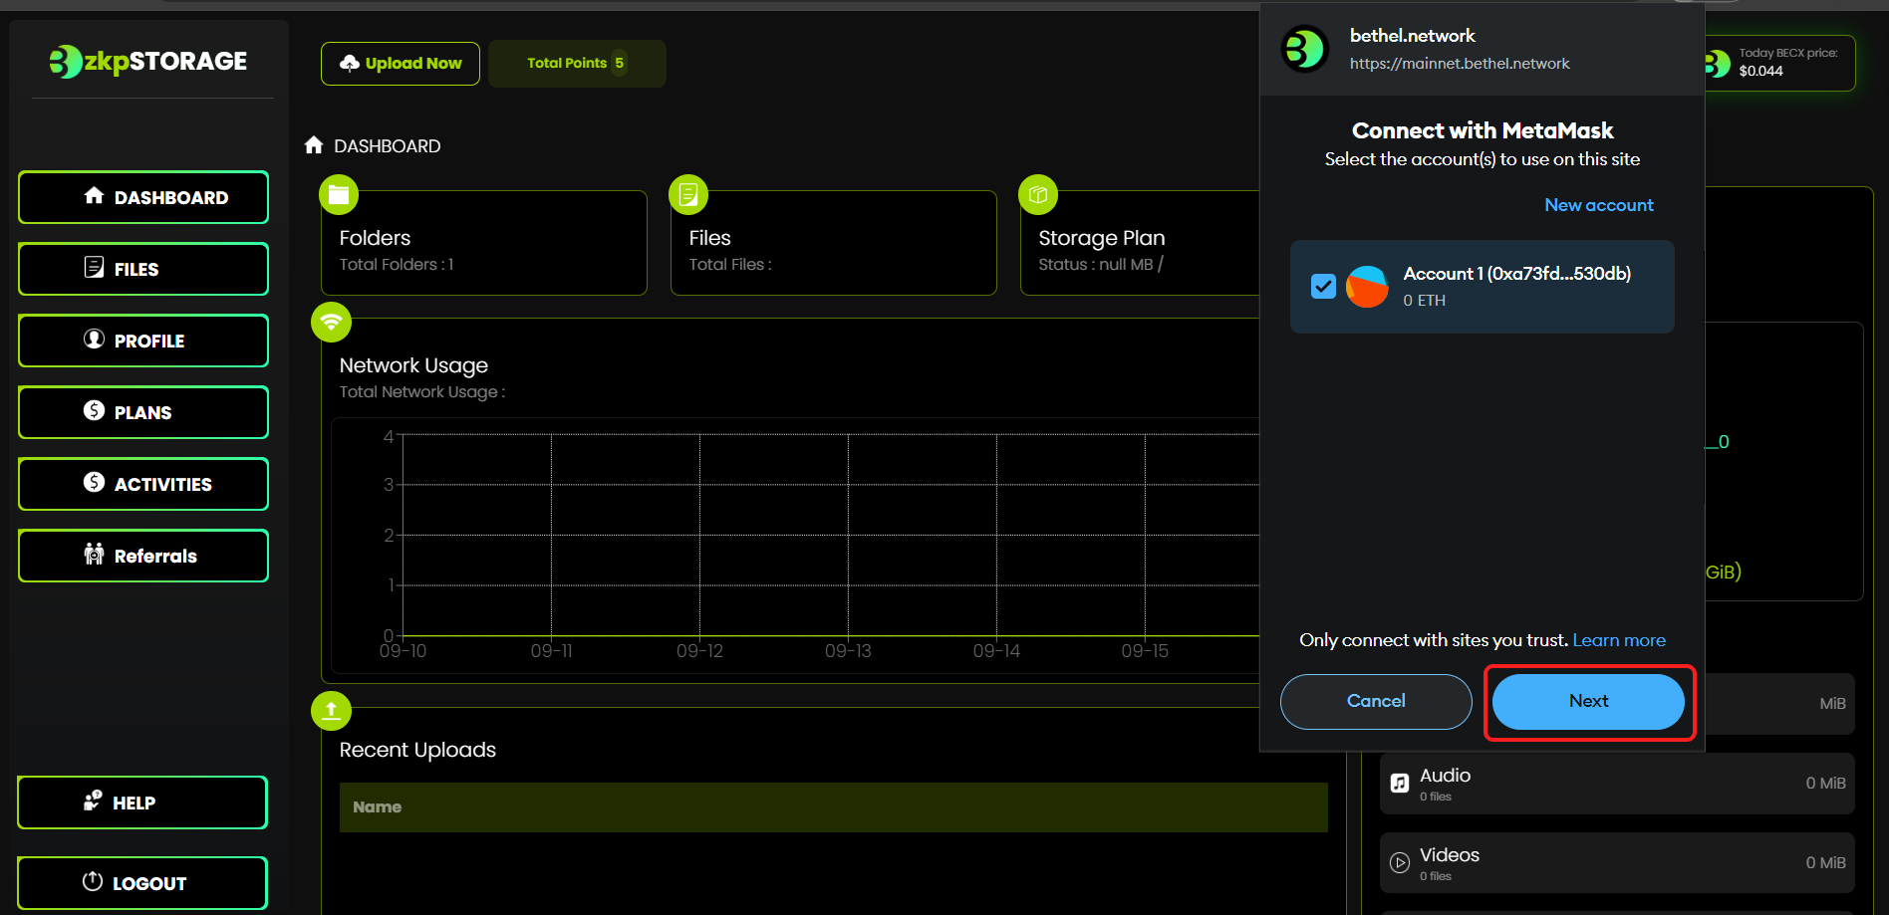Click the FILES menu document icon
Viewport: 1889px width, 915px height.
[94, 267]
